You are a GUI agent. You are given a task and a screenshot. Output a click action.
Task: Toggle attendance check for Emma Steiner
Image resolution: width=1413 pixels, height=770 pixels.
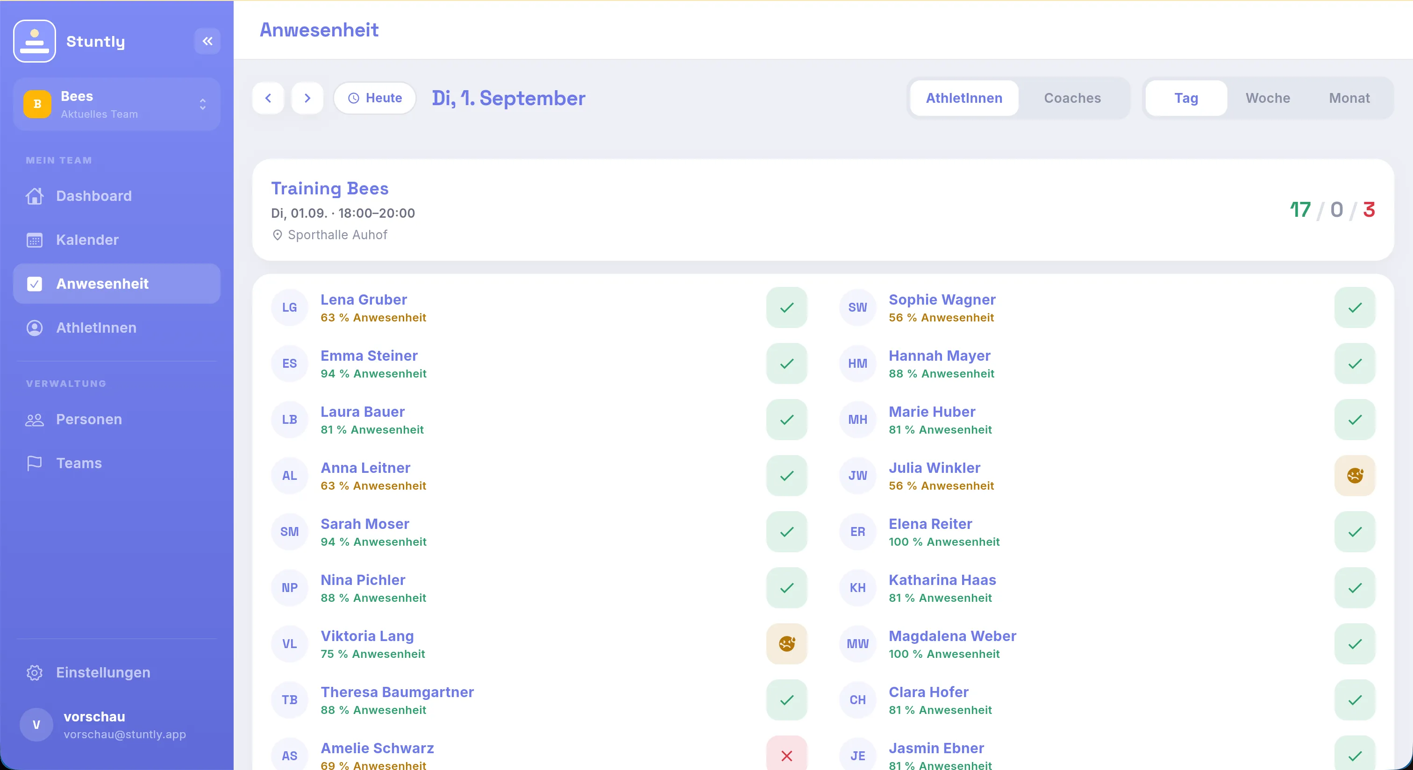pyautogui.click(x=786, y=364)
